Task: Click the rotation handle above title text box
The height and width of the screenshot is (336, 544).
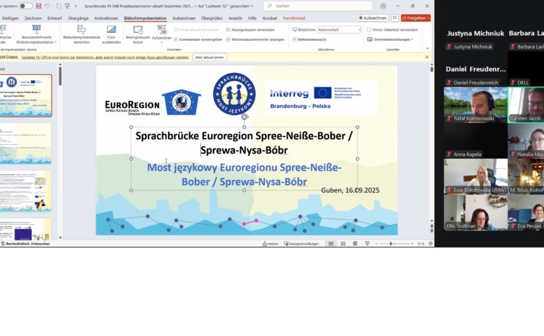Action: 244,117
